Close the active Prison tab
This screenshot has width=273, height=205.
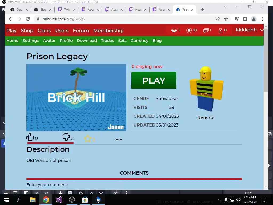[x=192, y=10]
